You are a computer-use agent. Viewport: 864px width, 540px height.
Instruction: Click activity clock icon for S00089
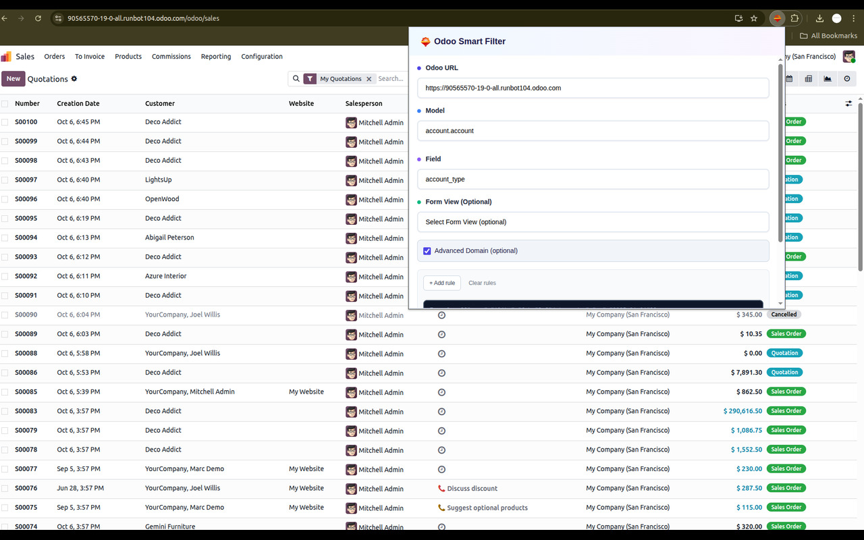[x=441, y=334]
